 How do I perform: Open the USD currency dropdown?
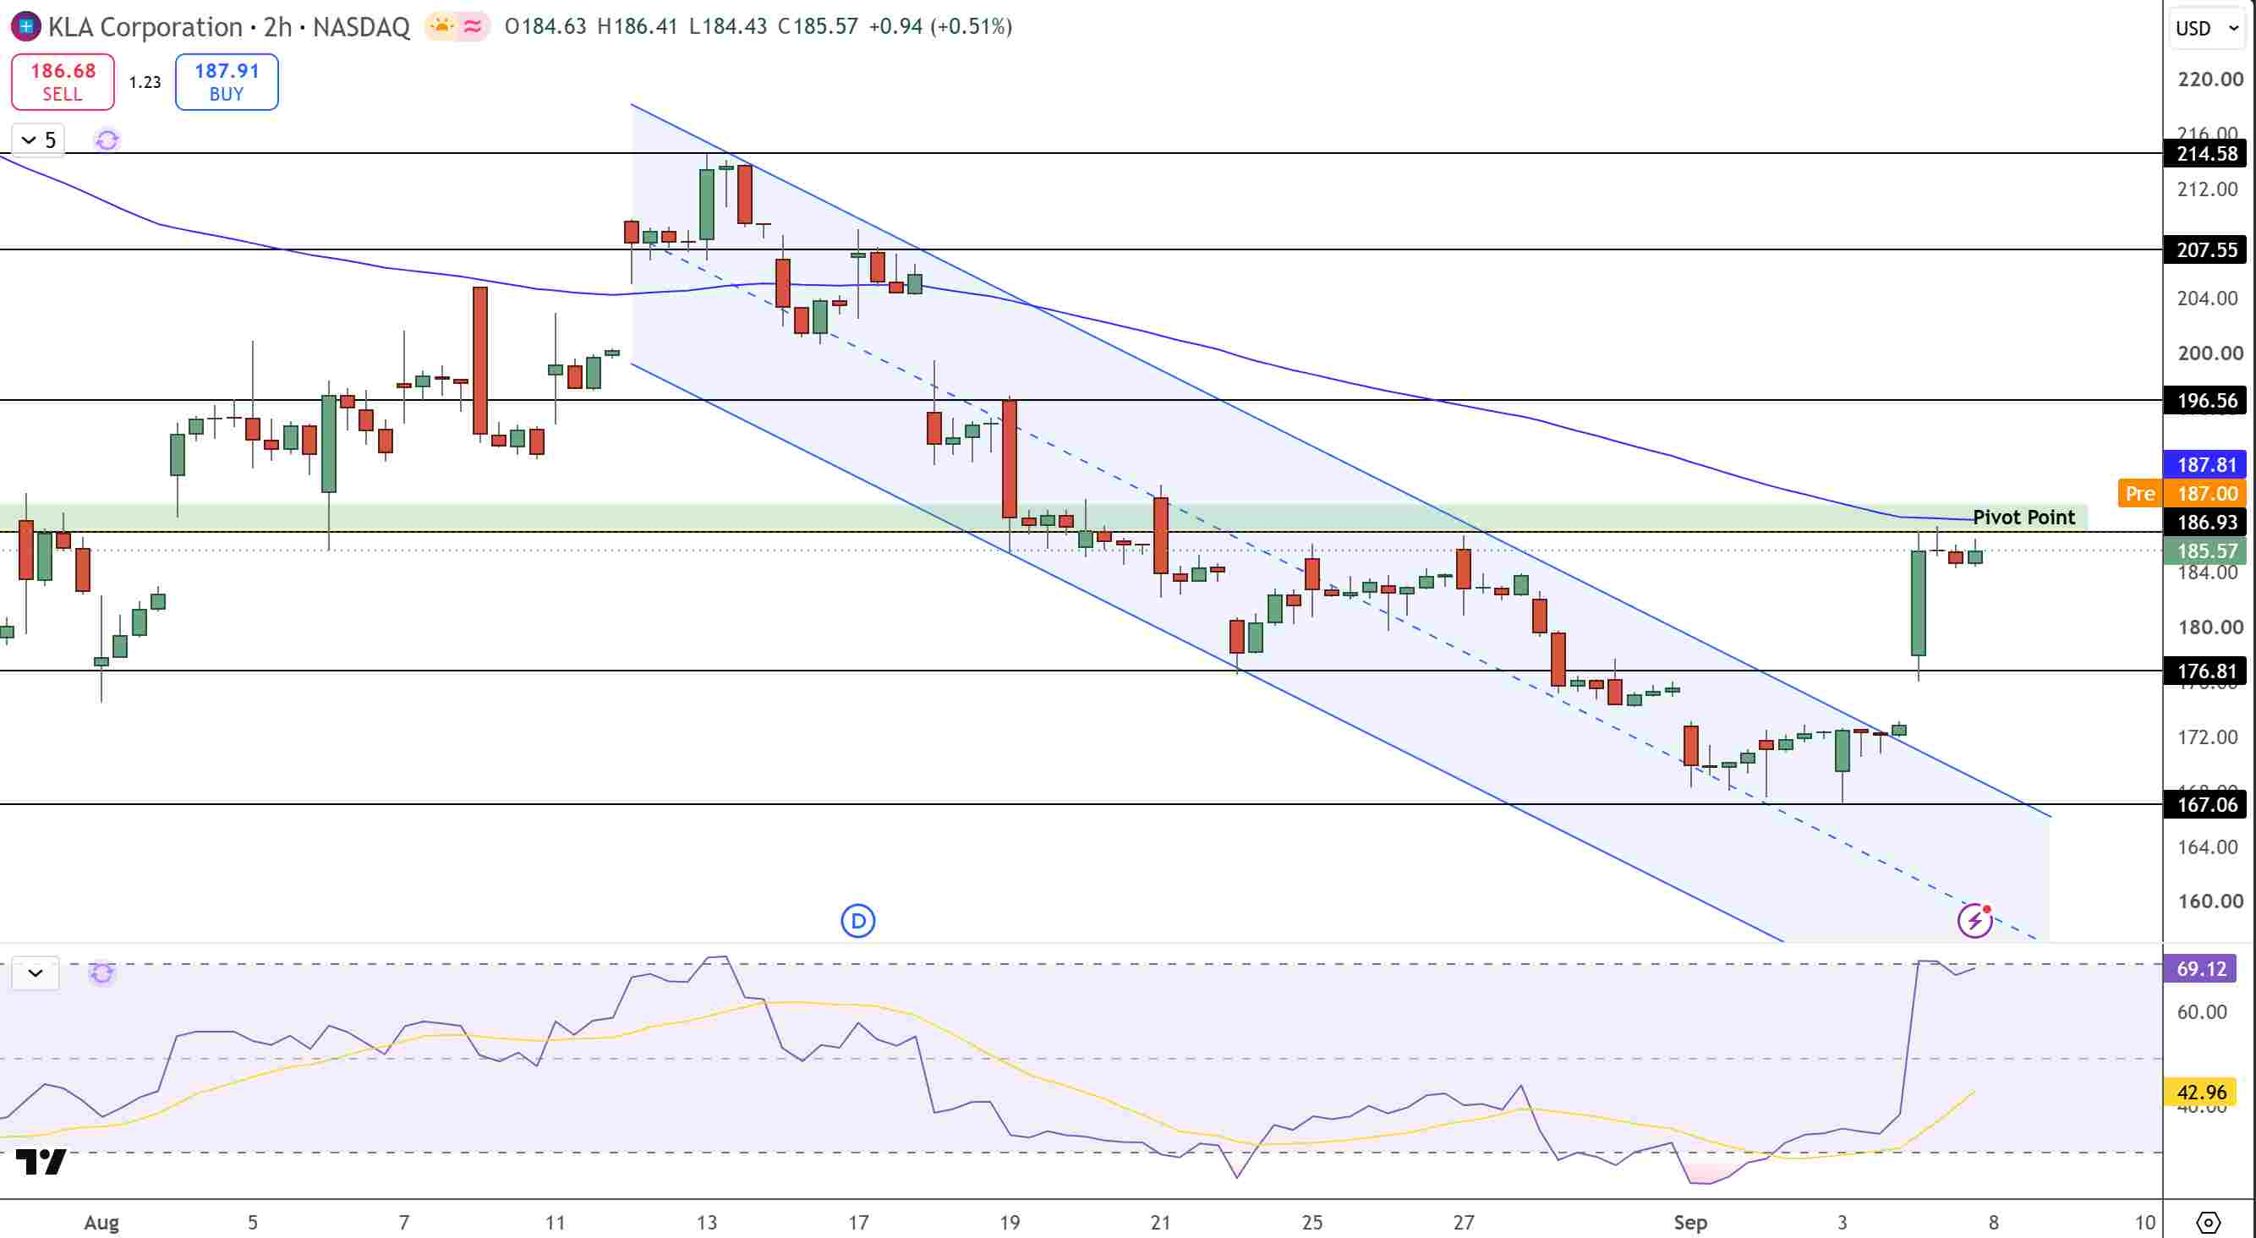click(2207, 28)
